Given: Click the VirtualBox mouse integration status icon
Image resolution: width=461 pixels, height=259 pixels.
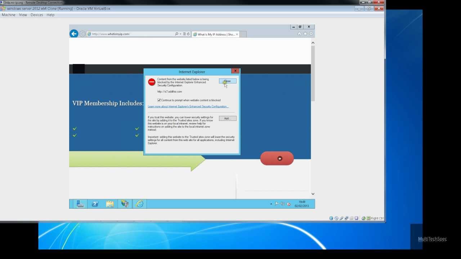Looking at the screenshot, I should click(363, 218).
